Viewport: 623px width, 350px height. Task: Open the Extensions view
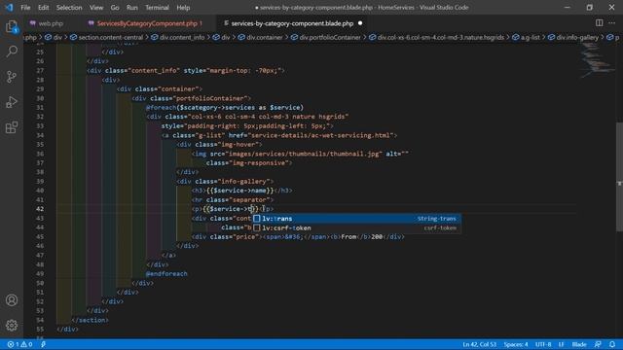[12, 127]
